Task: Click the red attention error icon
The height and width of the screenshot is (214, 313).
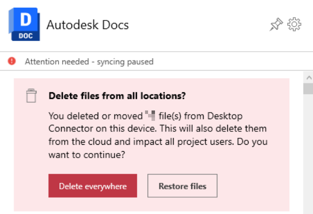Action: [x=12, y=62]
